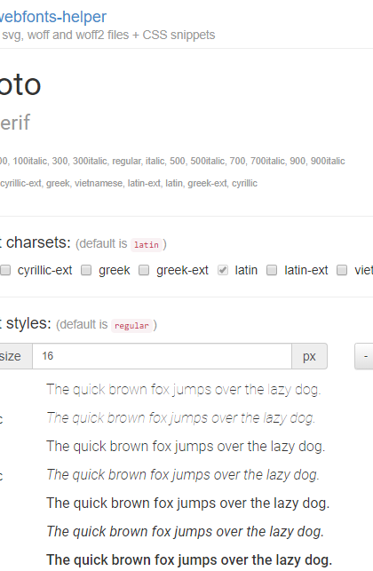This screenshot has height=571, width=373.
Task: Tick the greek charset checkbox
Action: 86,270
